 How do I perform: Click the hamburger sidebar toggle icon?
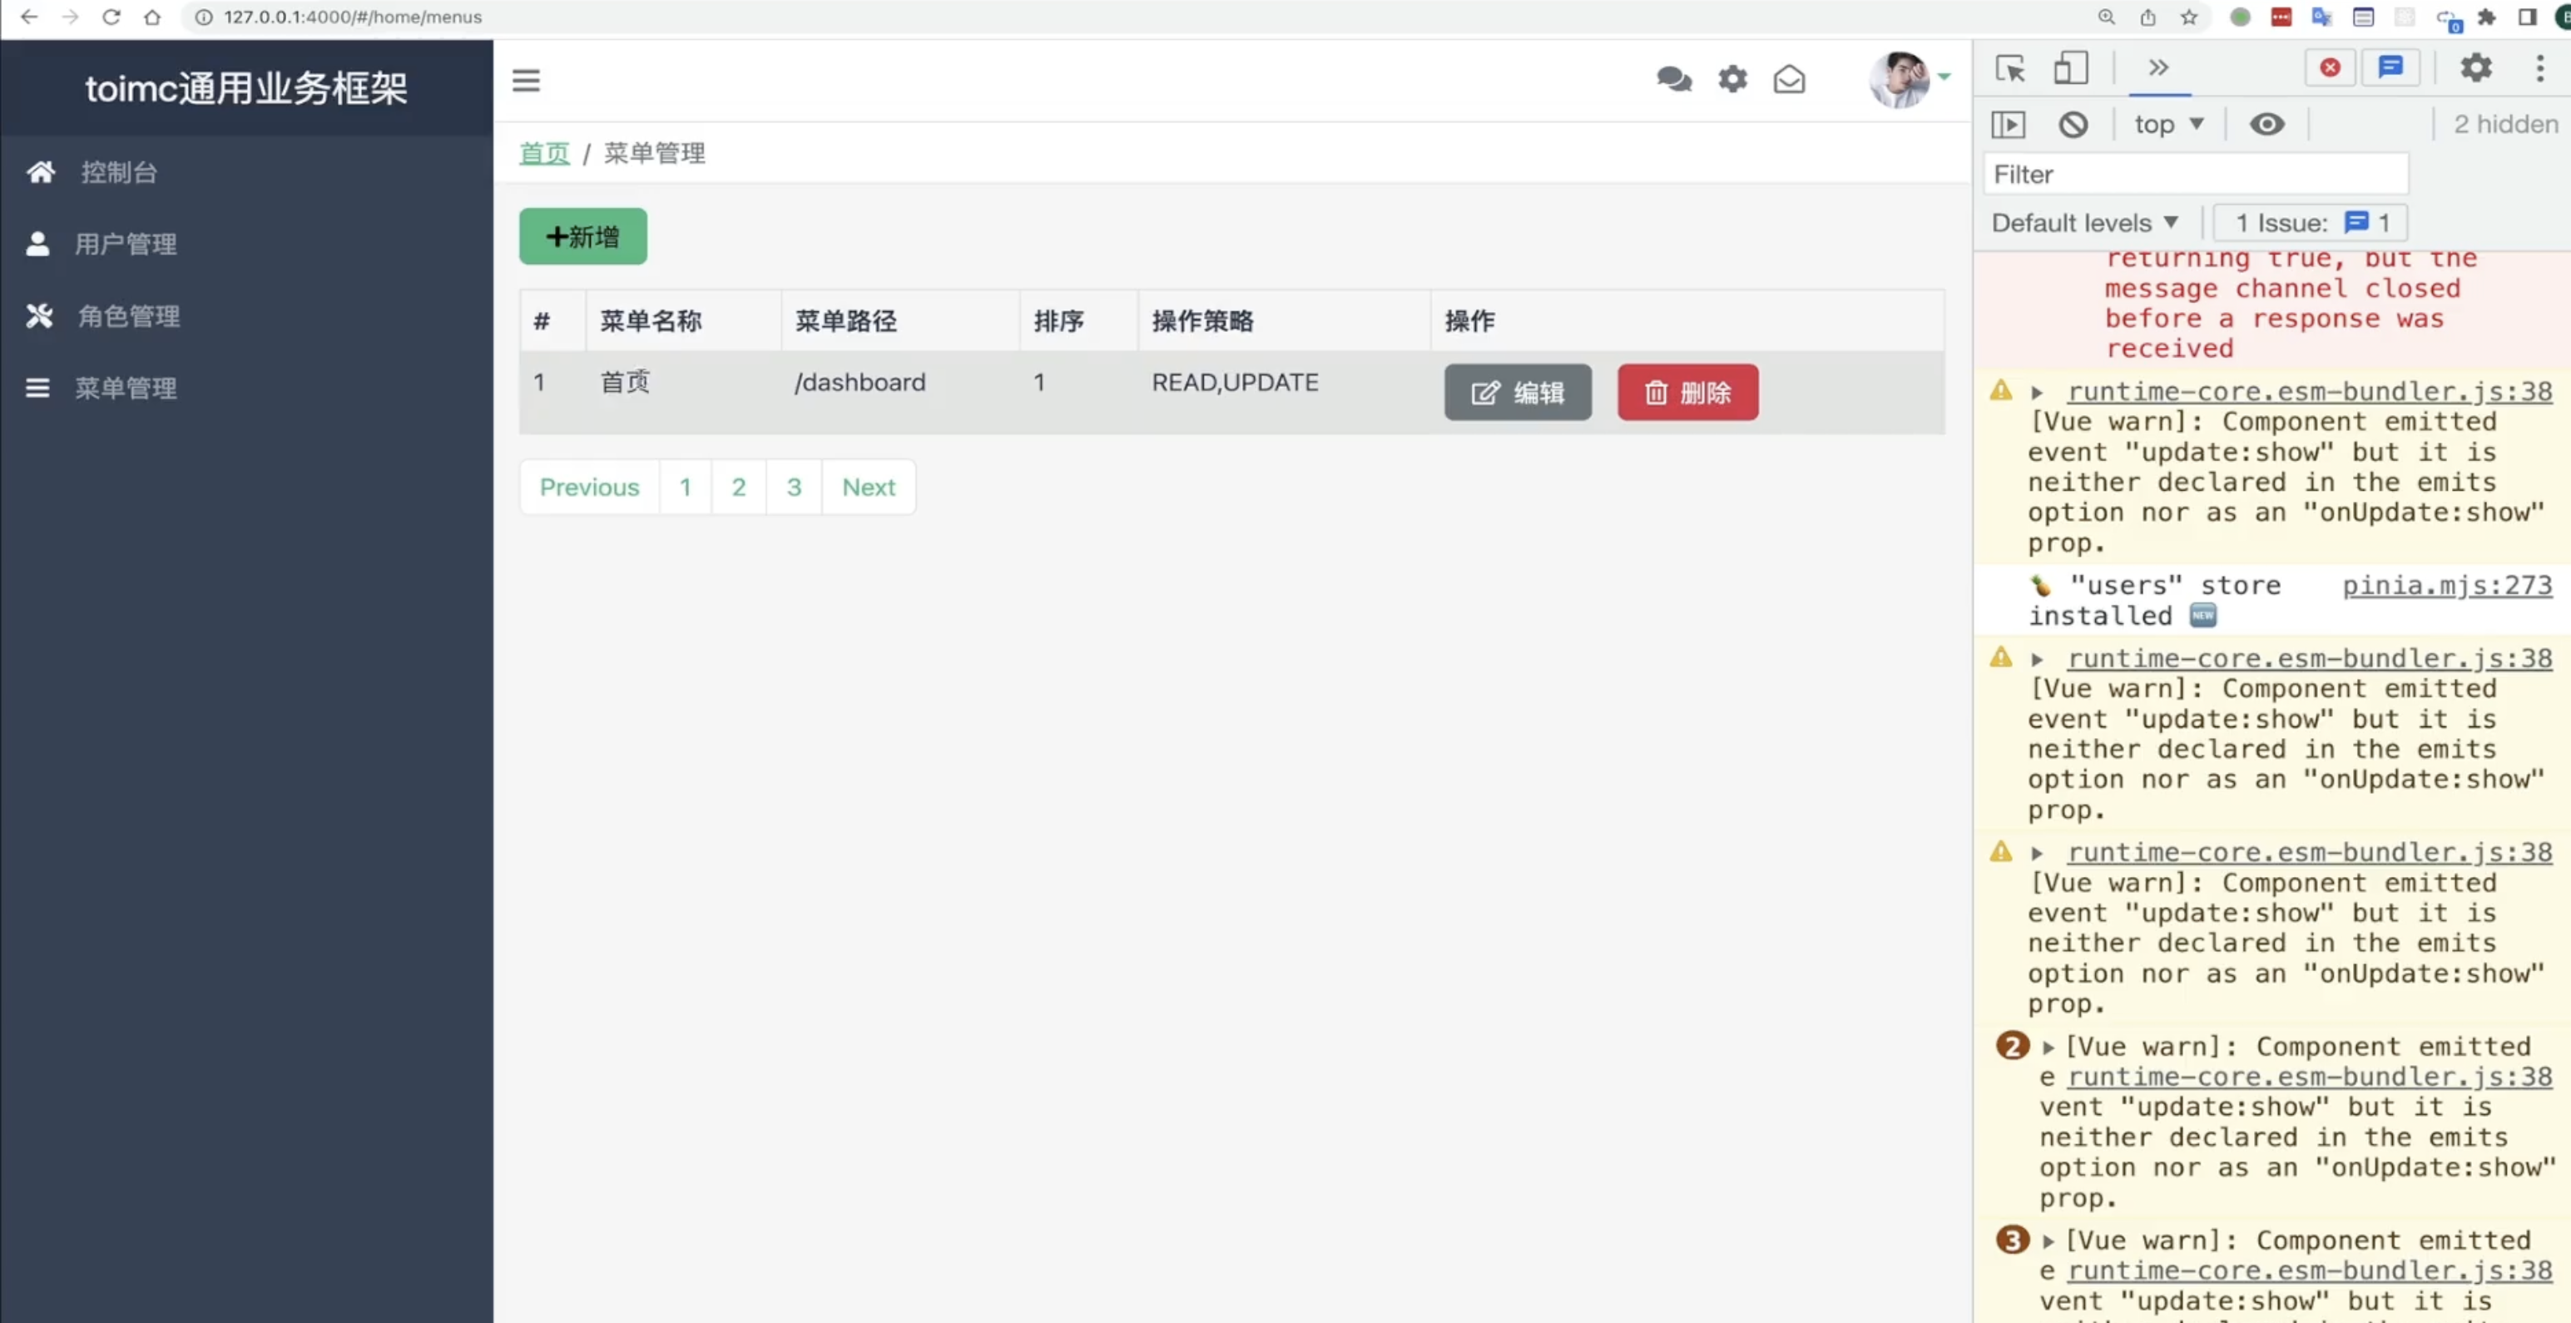tap(526, 80)
